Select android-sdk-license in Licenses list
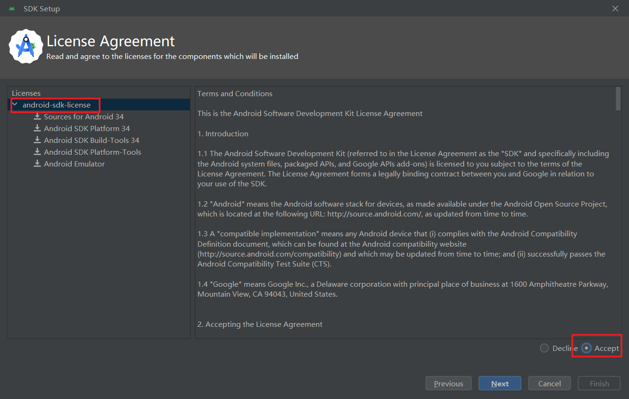The image size is (629, 399). pyautogui.click(x=57, y=105)
